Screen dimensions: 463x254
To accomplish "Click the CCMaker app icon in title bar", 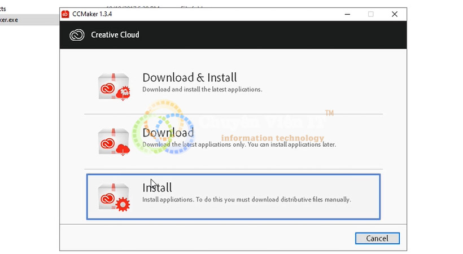I will pyautogui.click(x=65, y=14).
